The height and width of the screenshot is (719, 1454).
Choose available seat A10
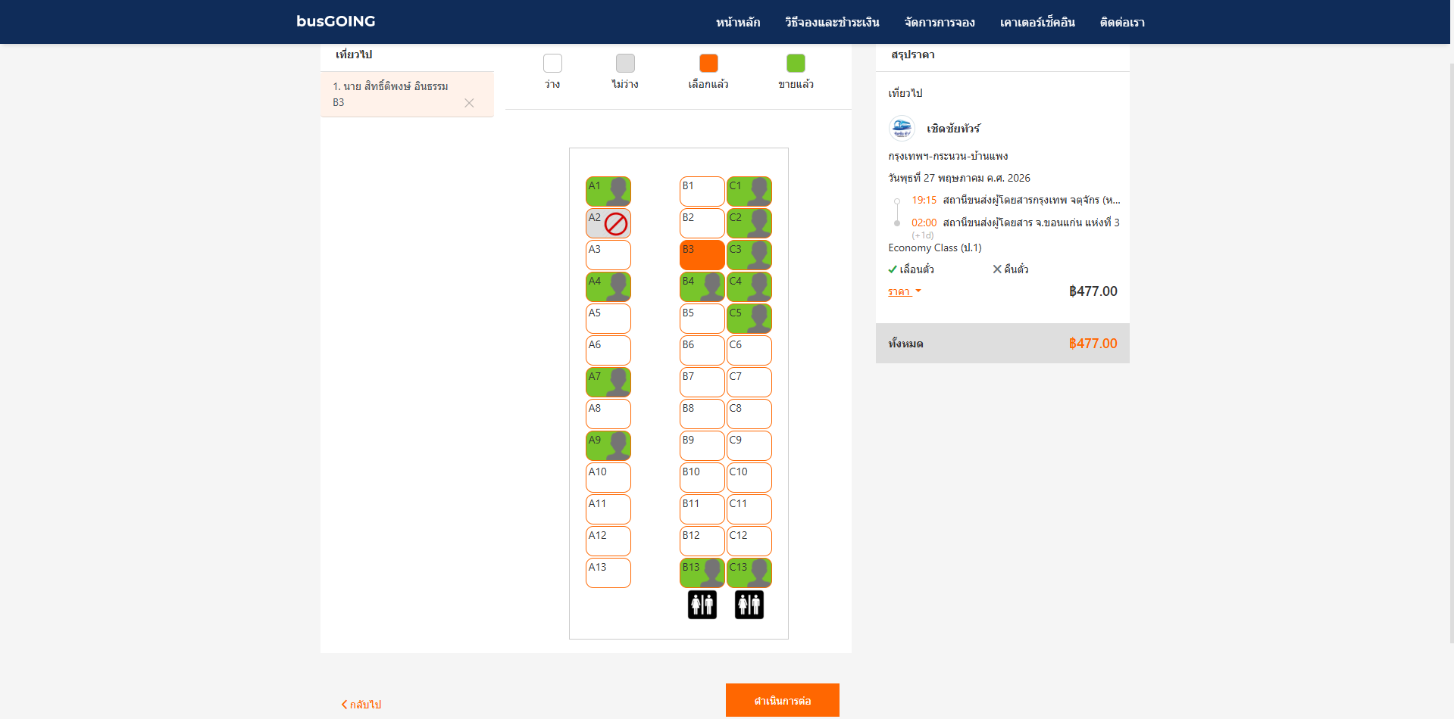[x=608, y=478]
